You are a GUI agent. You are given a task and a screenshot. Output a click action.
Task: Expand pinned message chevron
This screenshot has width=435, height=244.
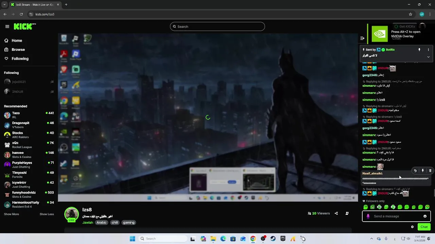pyautogui.click(x=428, y=57)
